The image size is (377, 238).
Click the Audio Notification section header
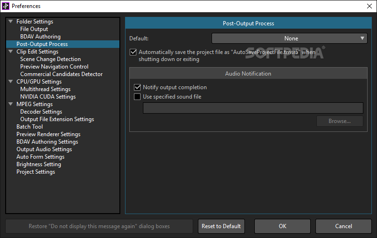[248, 74]
